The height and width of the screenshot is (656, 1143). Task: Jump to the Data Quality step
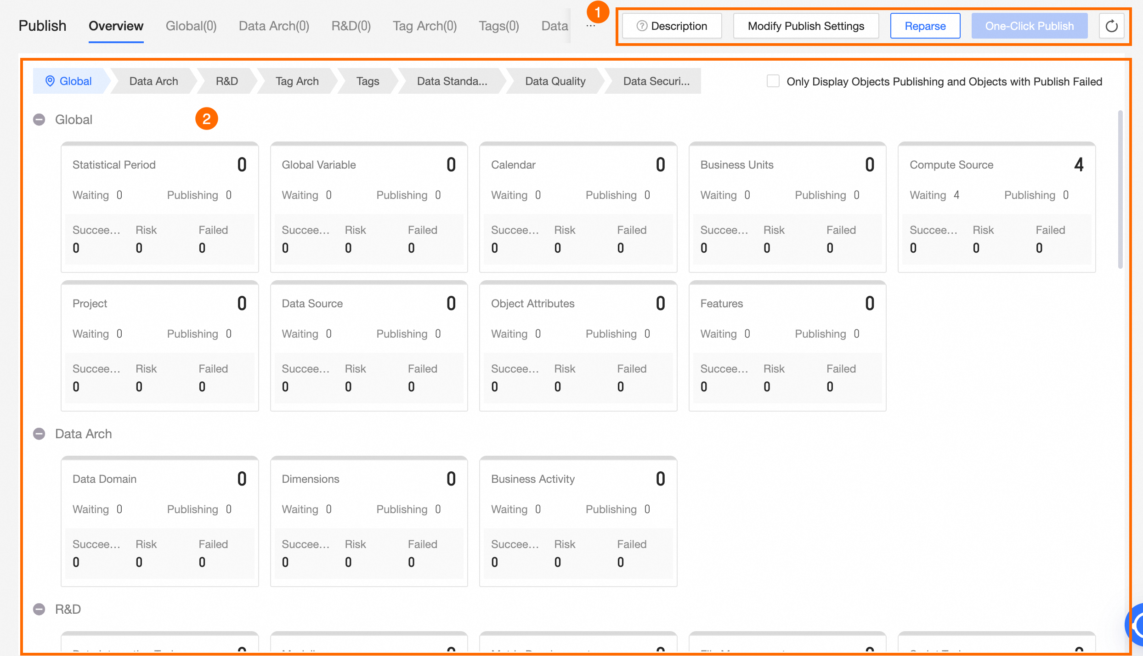coord(555,81)
